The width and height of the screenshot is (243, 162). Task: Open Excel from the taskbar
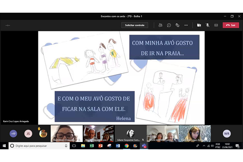tap(92, 146)
